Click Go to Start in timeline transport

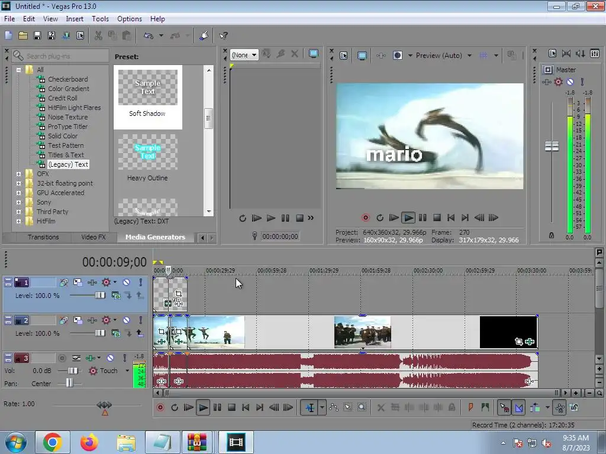[246, 407]
